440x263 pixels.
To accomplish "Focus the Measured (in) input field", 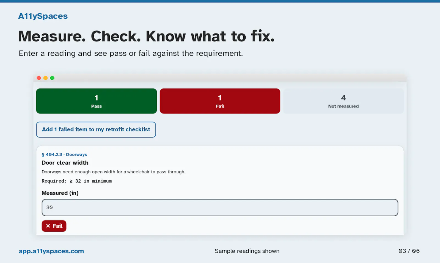I will pos(220,207).
